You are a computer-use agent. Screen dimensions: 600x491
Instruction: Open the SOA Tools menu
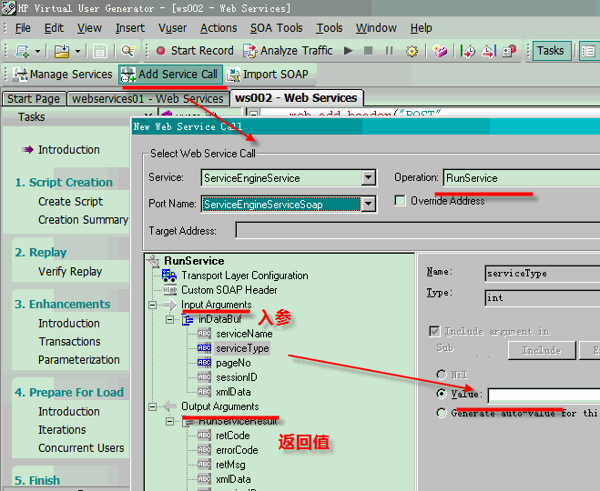tap(276, 28)
